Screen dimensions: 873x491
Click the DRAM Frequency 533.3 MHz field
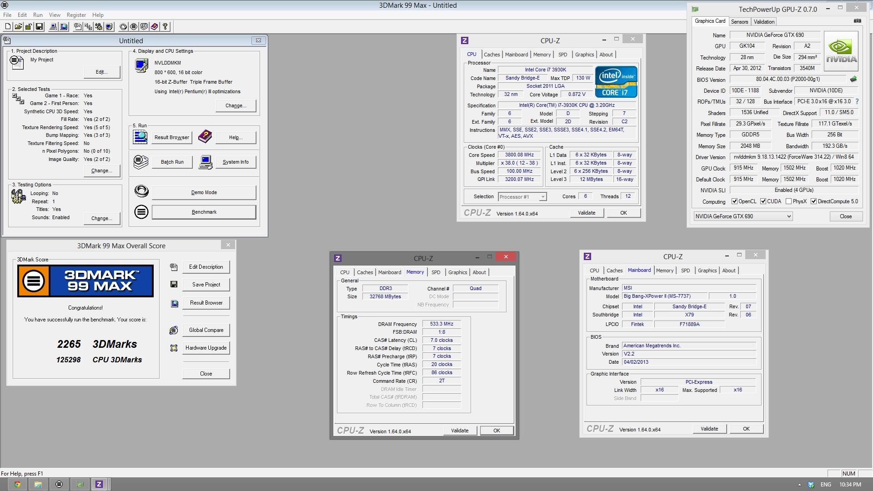442,324
